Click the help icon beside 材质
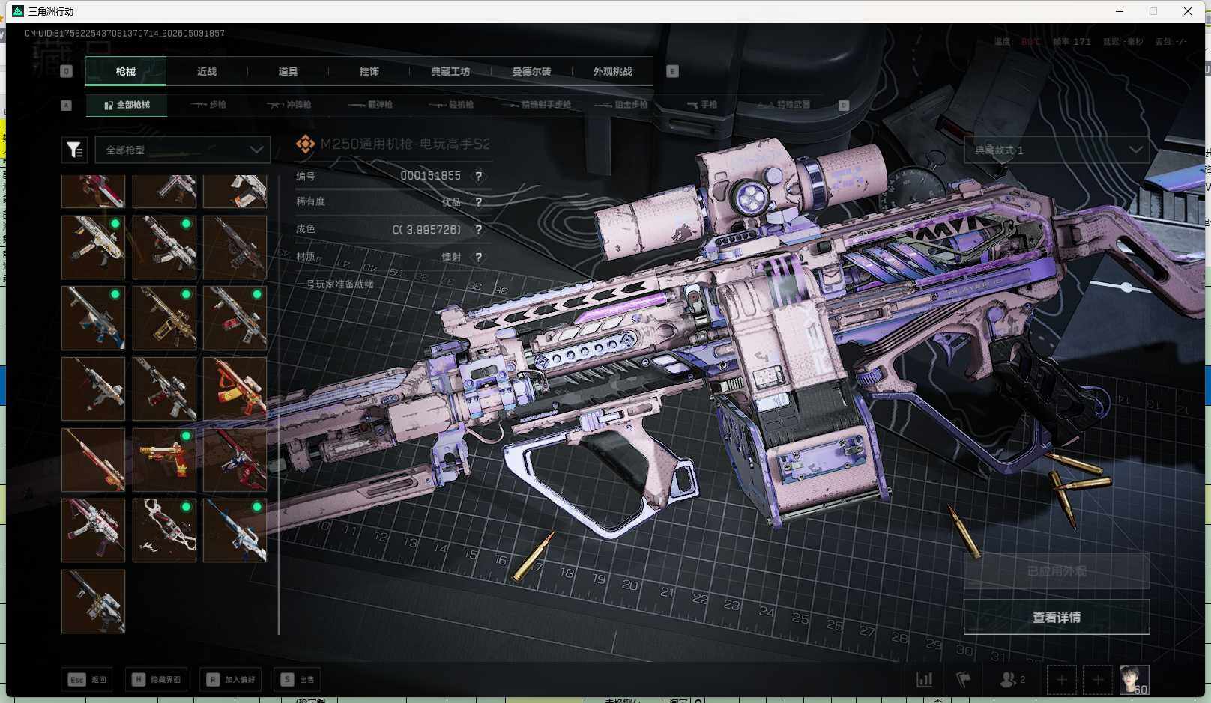Screen dimensions: 1211x703 click(478, 257)
